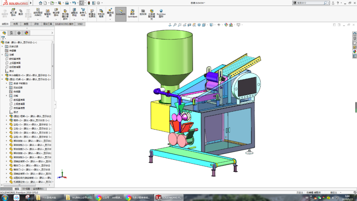
Task: Open the DisplayManager color ball tab
Action: click(26, 33)
